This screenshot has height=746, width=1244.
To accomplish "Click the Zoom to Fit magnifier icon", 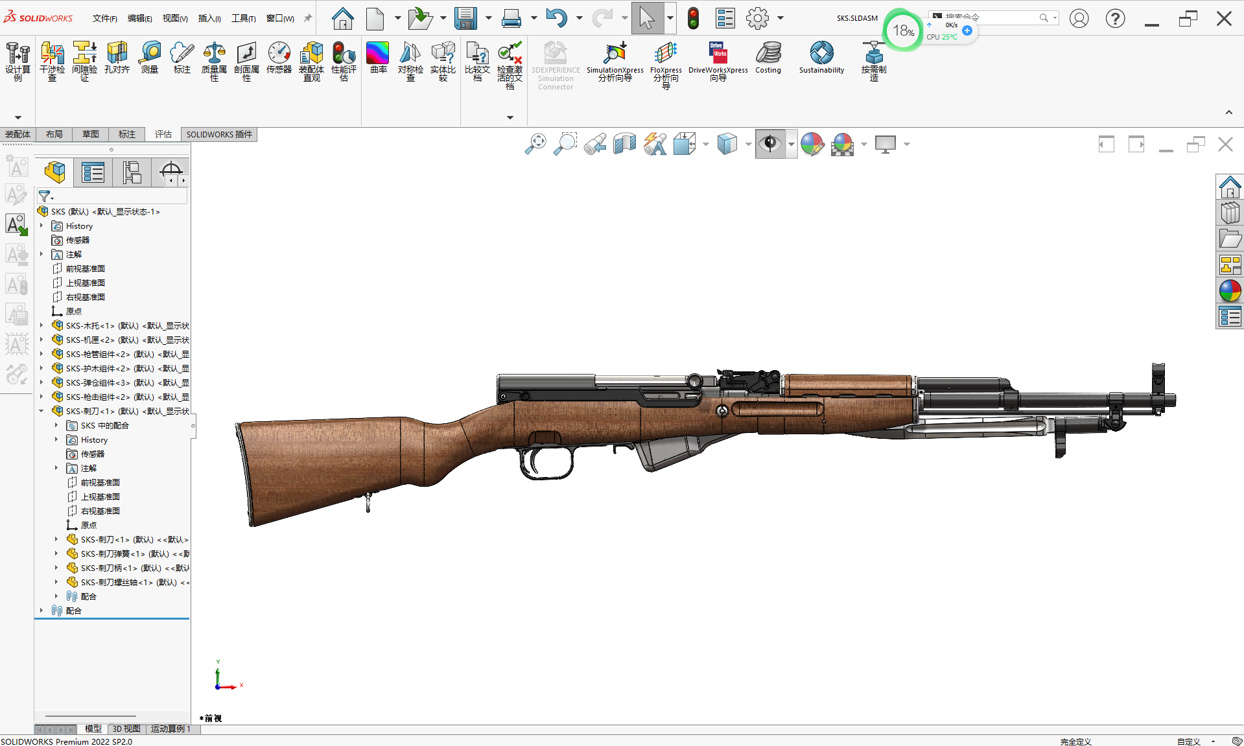I will point(535,143).
